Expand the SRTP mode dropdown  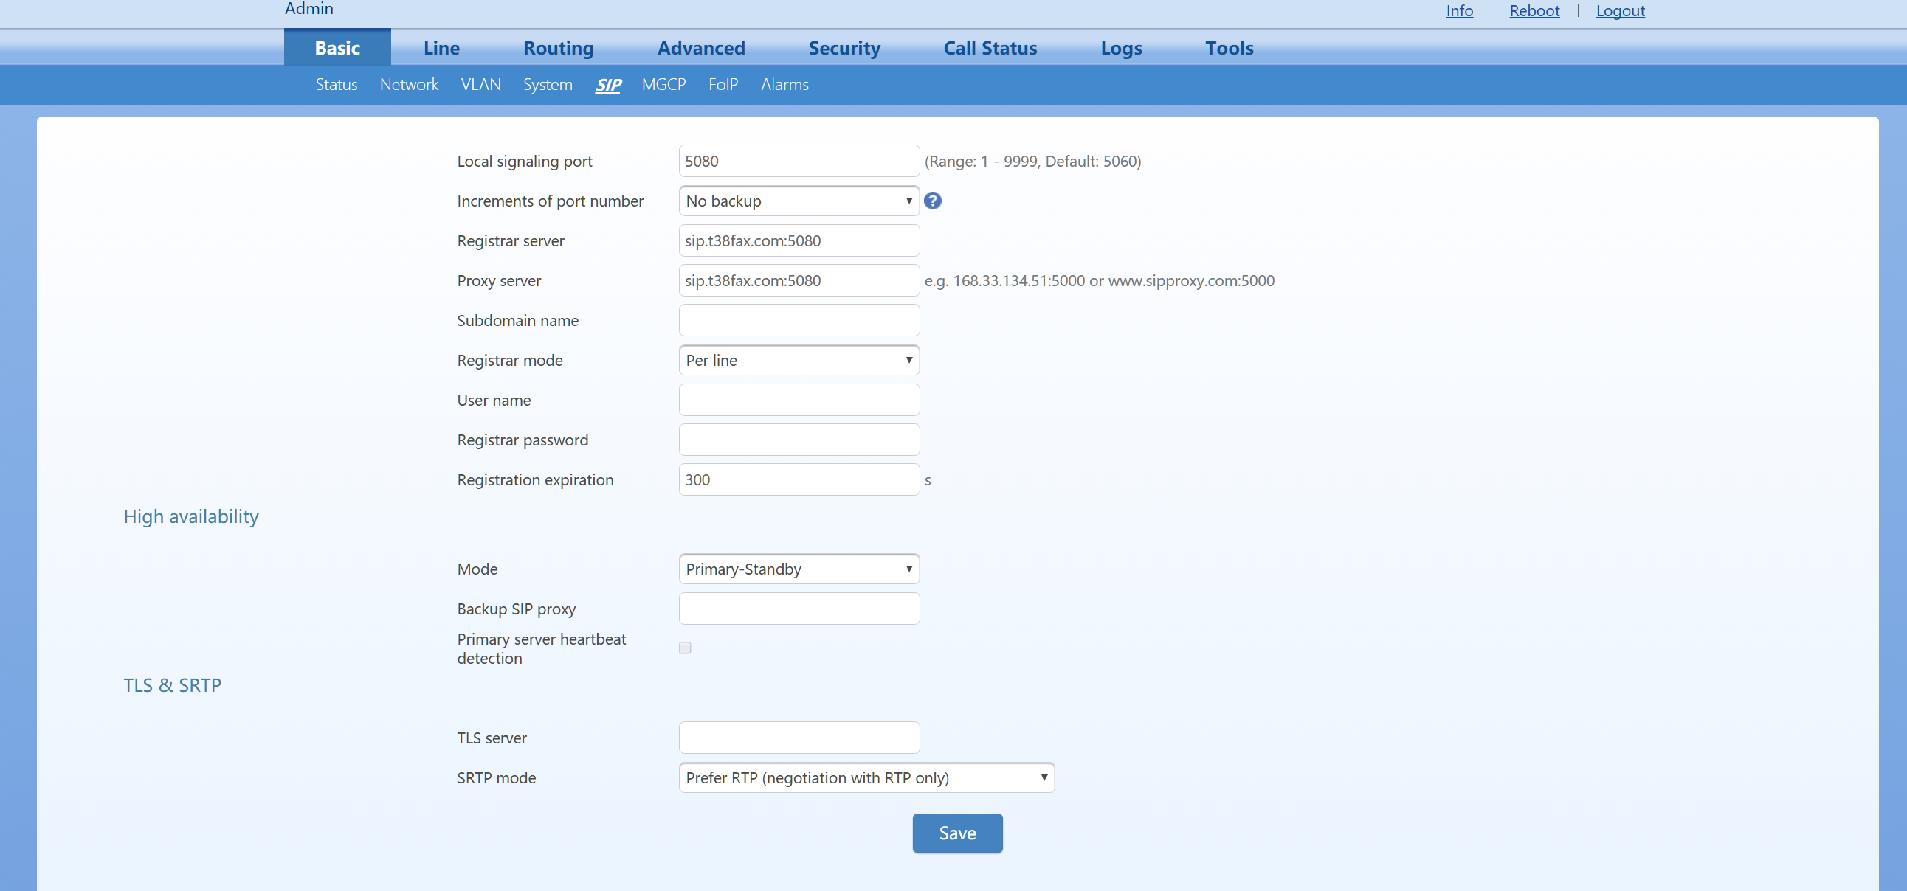click(x=866, y=777)
